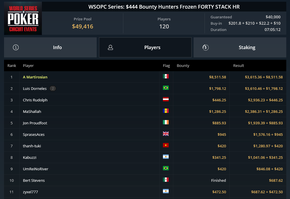Viewport: 290px width, 199px height.
Task: Click the Result column header
Action: [238, 65]
